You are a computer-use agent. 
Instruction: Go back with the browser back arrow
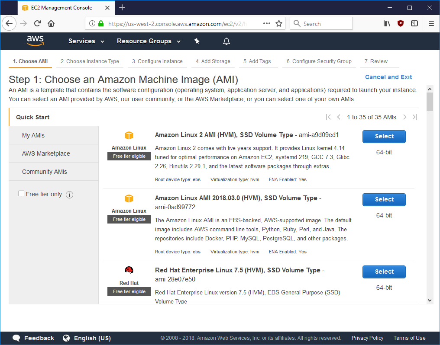click(x=9, y=23)
